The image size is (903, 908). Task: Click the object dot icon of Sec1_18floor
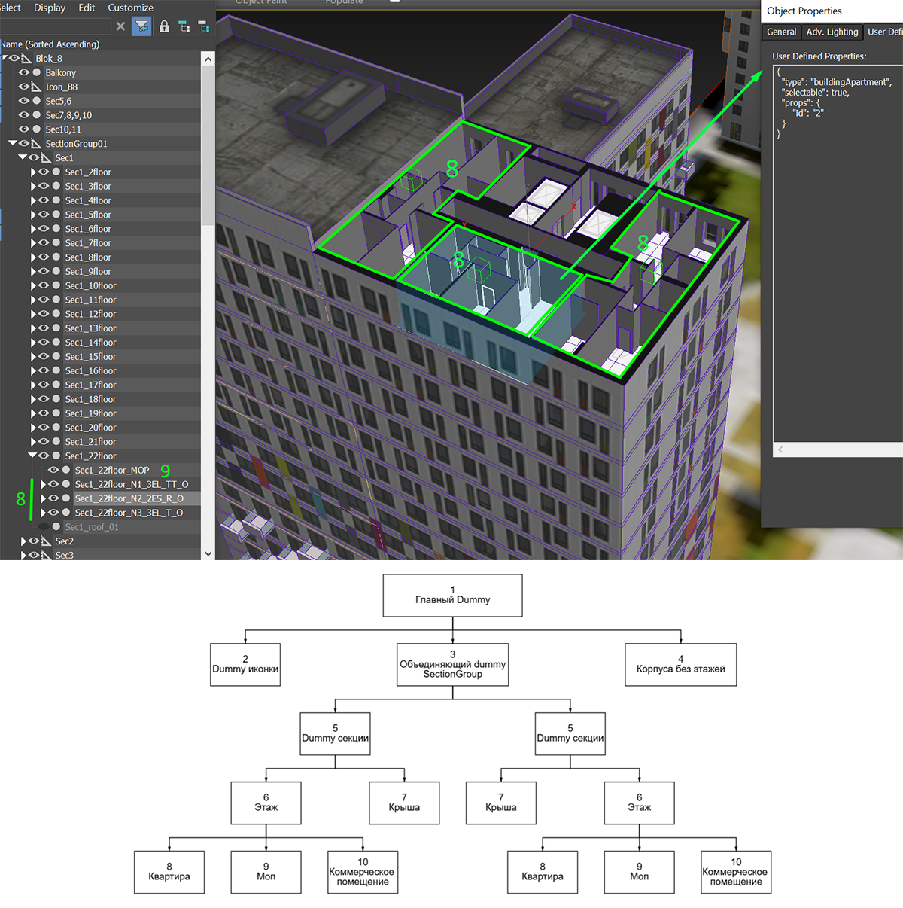pyautogui.click(x=56, y=399)
